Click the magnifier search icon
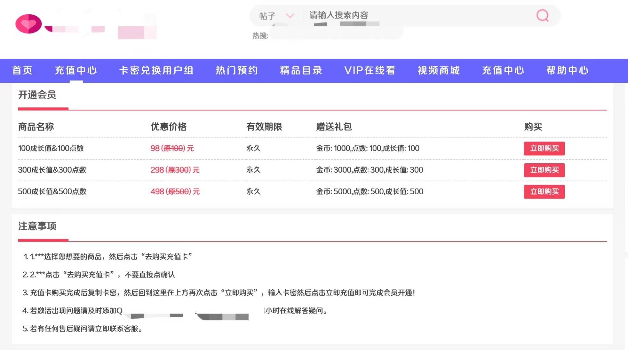This screenshot has height=350, width=628. point(543,15)
